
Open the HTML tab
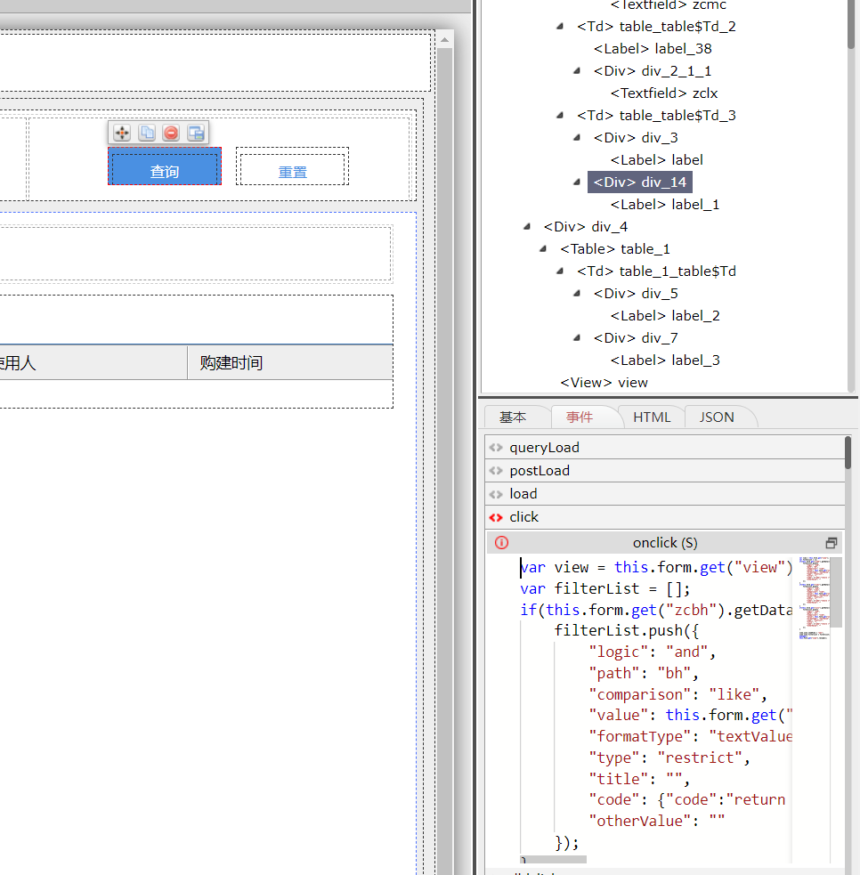652,417
